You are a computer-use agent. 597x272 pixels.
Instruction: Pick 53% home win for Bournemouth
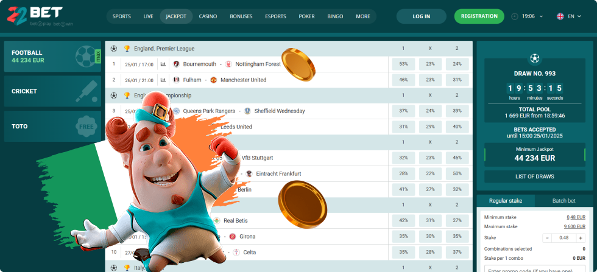click(x=403, y=65)
